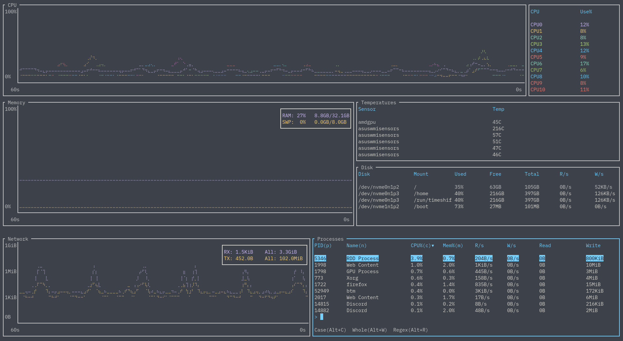Click the Free column header
Screen dimensions: 623x341
(495, 174)
